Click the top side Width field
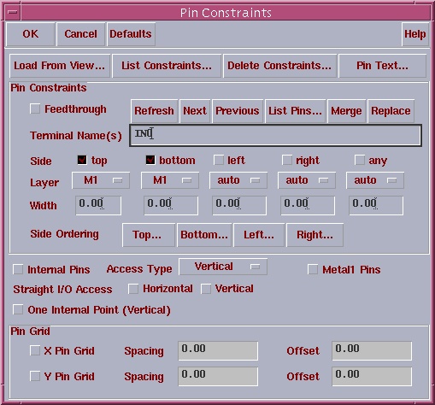Image resolution: width=435 pixels, height=405 pixels. pyautogui.click(x=98, y=205)
